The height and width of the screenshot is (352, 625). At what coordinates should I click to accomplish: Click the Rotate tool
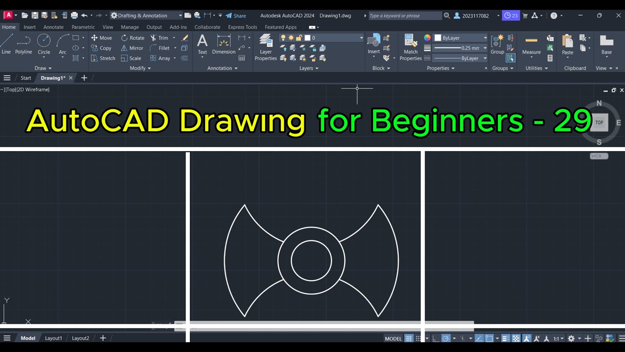coord(132,38)
